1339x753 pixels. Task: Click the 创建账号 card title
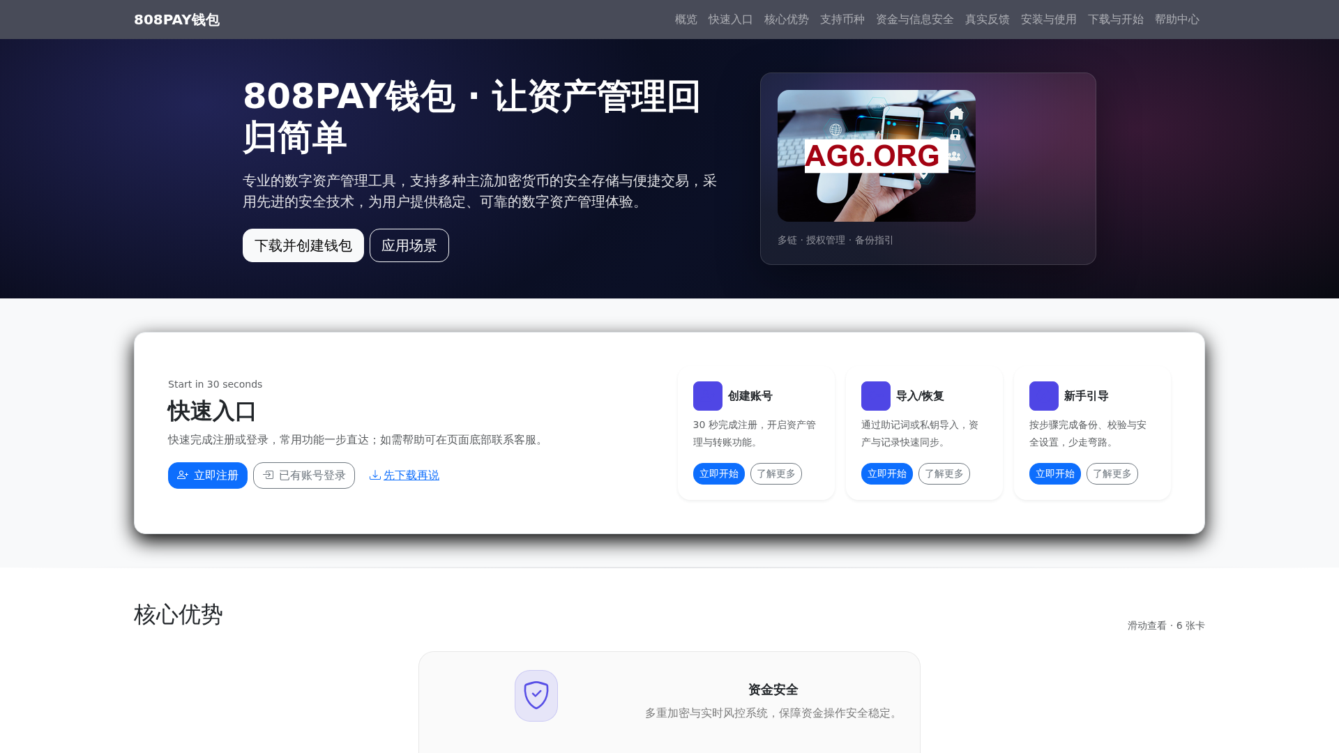pos(750,396)
